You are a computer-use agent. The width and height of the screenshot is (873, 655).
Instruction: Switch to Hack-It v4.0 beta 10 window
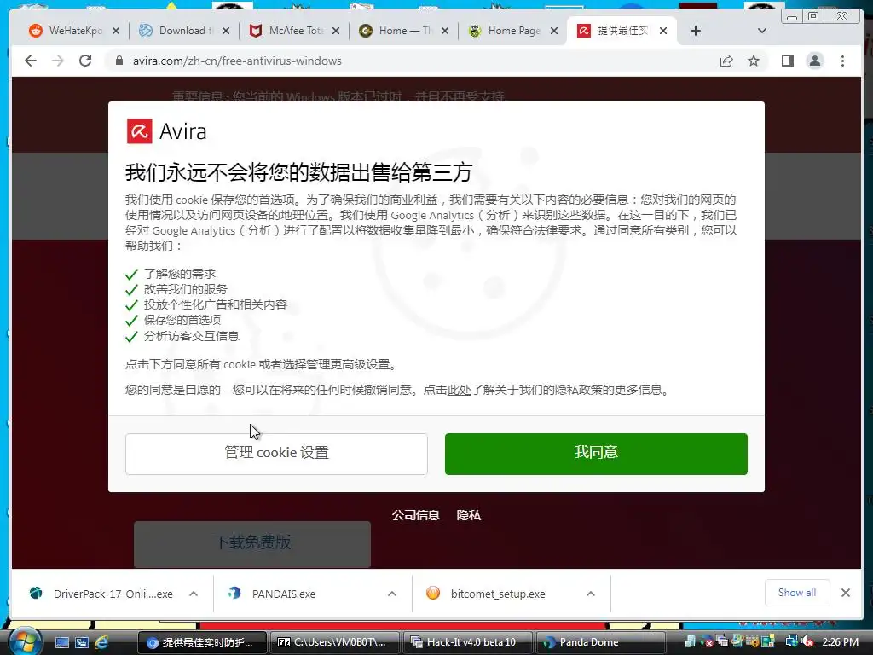[467, 642]
